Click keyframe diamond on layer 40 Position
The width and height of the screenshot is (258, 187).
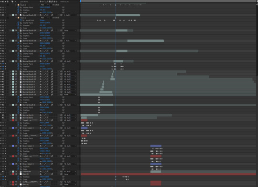pos(3,177)
